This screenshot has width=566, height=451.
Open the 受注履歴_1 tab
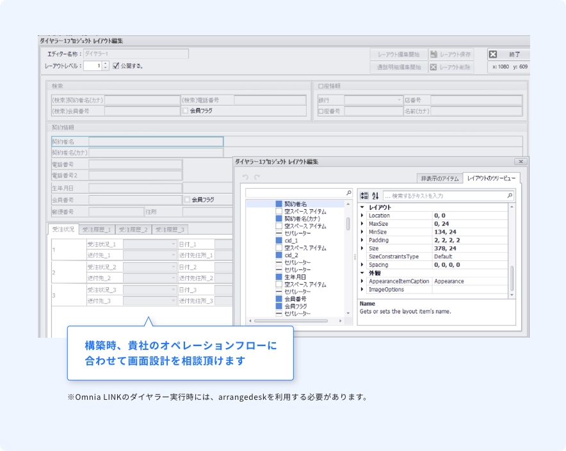coord(97,230)
